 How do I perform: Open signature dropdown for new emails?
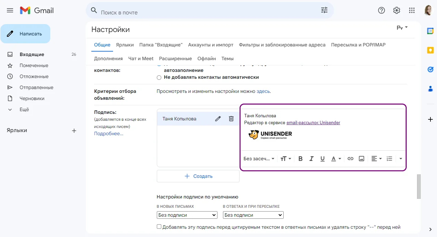[187, 215]
